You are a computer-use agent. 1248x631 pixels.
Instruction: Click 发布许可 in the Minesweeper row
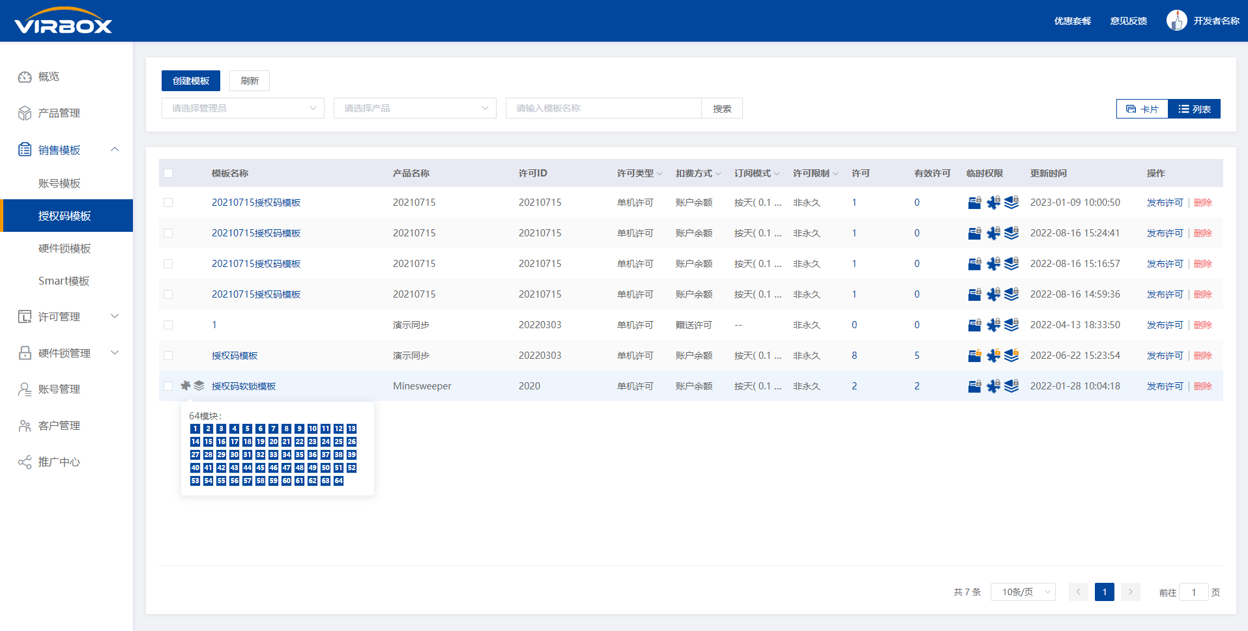tap(1165, 386)
